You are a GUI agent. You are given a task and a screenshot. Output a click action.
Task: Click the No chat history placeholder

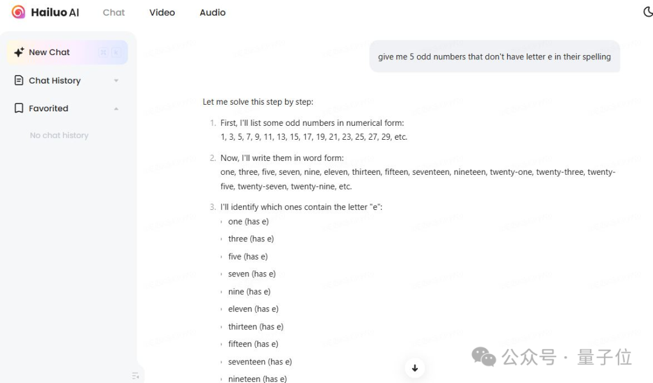tap(59, 136)
